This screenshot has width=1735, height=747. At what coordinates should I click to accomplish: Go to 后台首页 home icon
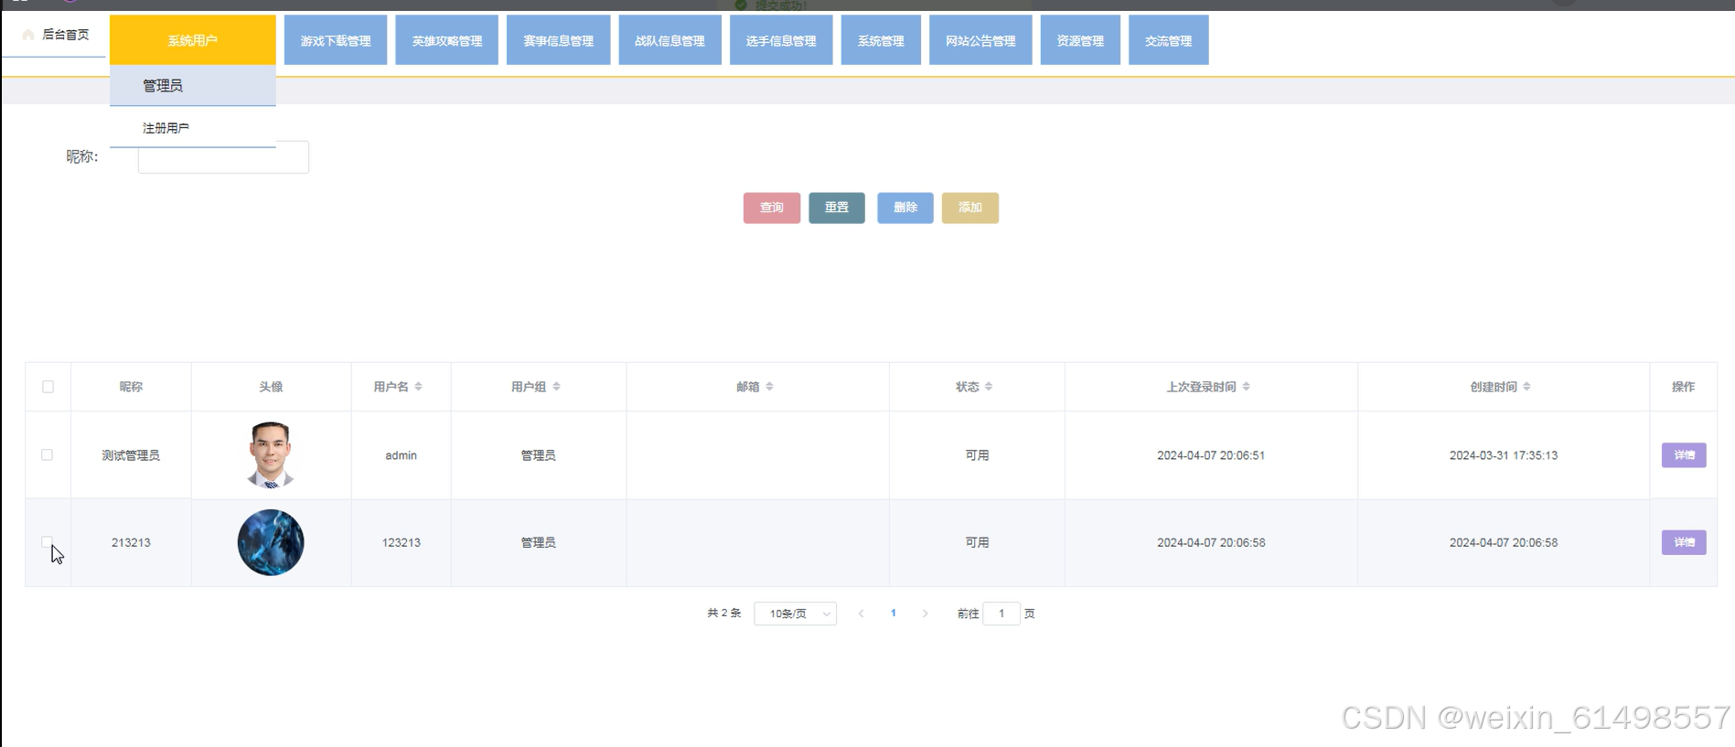click(x=28, y=35)
